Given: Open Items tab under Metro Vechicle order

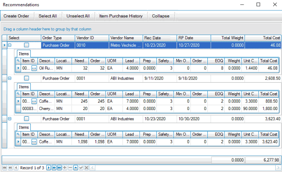Looking at the screenshot, I should point(24,54).
